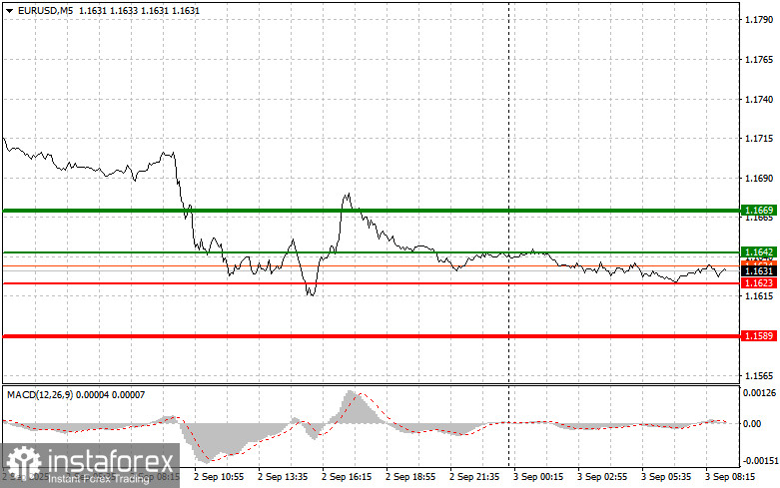Image resolution: width=780 pixels, height=488 pixels.
Task: Click the price peak near 2 Sep 16:15
Action: (x=349, y=195)
